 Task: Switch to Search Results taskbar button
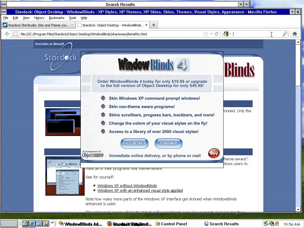[221, 224]
